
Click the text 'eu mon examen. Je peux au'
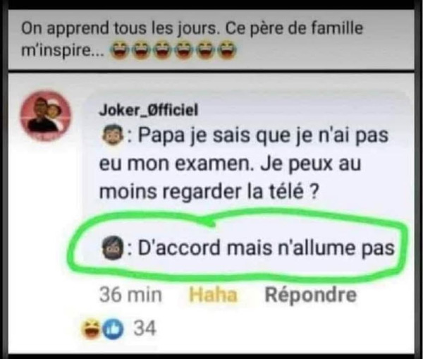[x=230, y=164]
